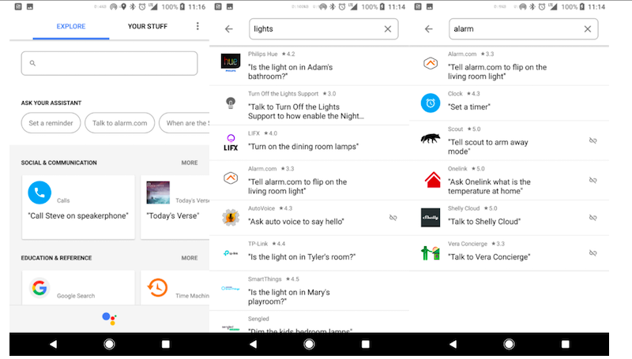Clear the lights search query
This screenshot has height=359, width=632.
388,29
